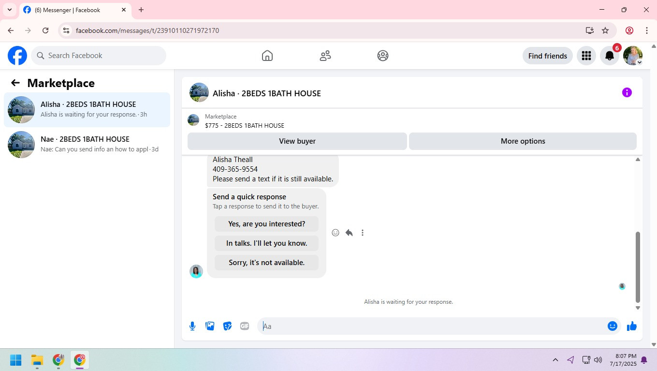This screenshot has height=371, width=657.
Task: Open Chrome's tab search dropdown arrow
Action: point(10,10)
